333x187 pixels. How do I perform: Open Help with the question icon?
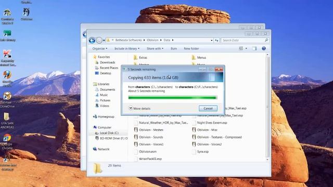pyautogui.click(x=264, y=48)
